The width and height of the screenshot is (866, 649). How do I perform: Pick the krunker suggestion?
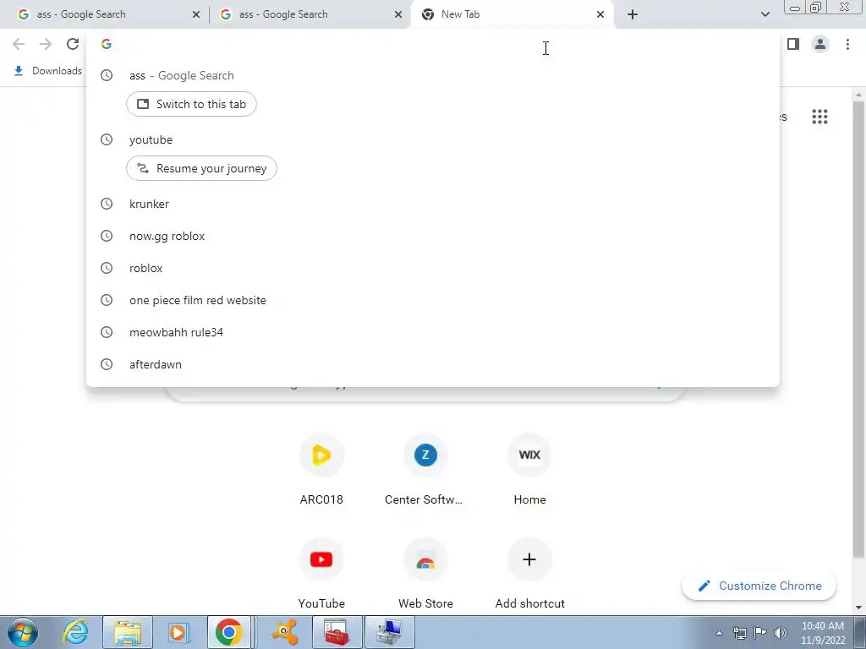(x=433, y=204)
